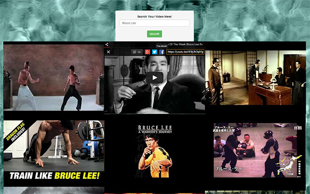Open the office scene video thumbnail
Viewport: 310px width, 194px height.
[257, 78]
